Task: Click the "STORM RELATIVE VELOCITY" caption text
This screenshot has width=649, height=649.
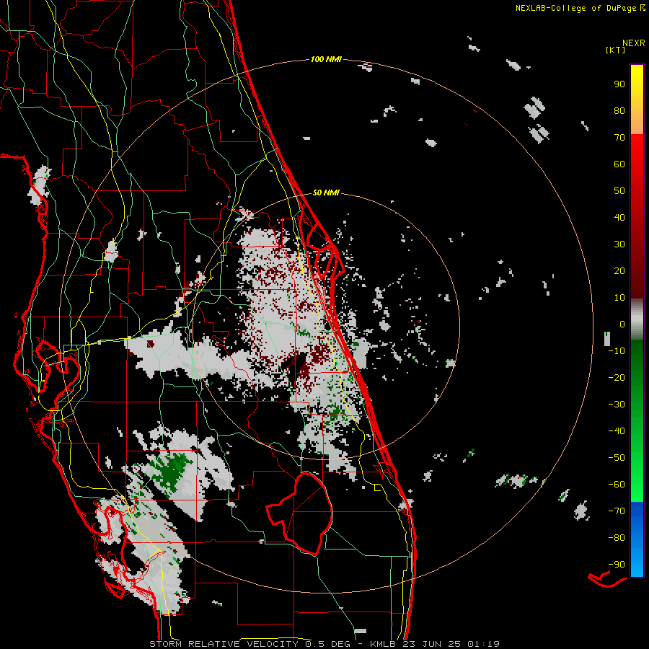Action: point(224,644)
